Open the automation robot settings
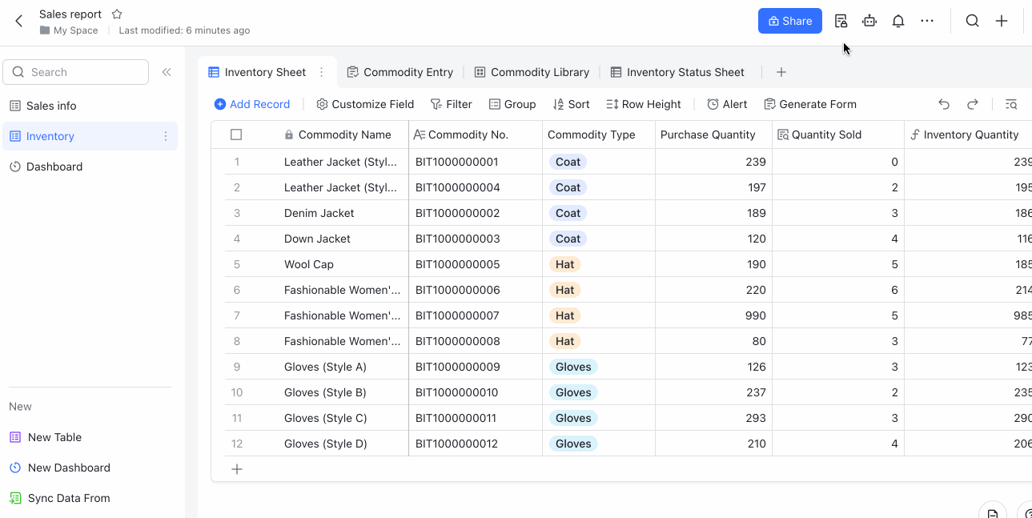The height and width of the screenshot is (518, 1032). coord(869,21)
